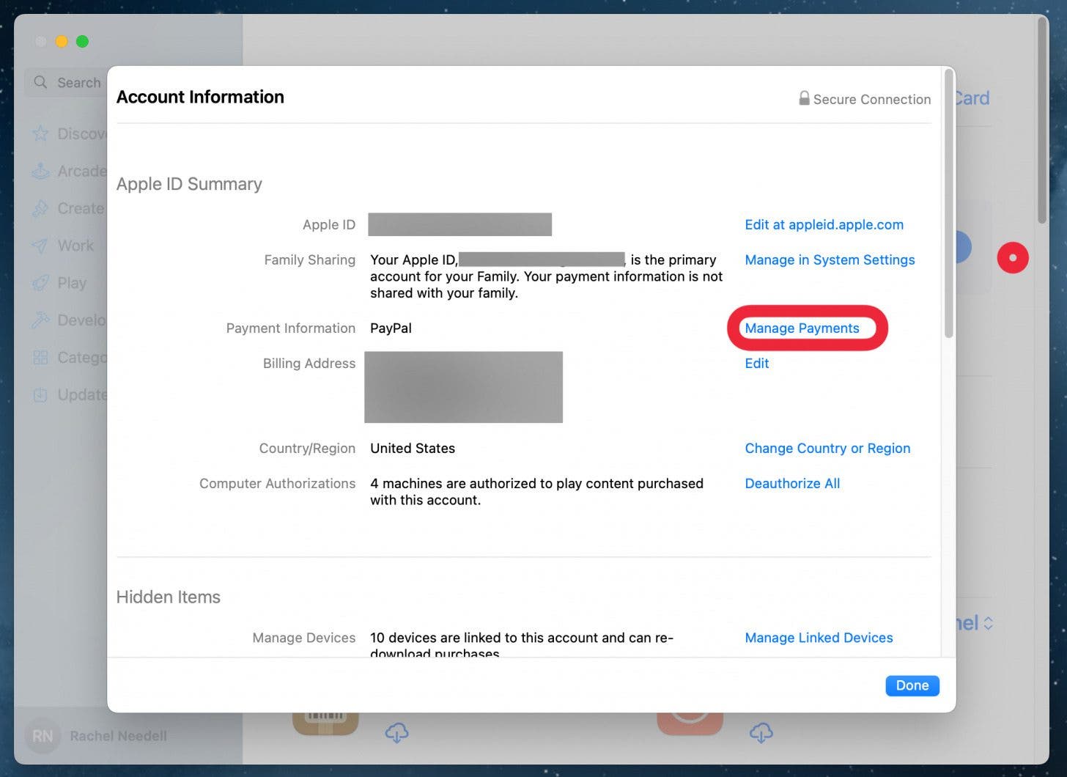This screenshot has height=777, width=1067.
Task: Click the Updates download icon
Action: [40, 395]
